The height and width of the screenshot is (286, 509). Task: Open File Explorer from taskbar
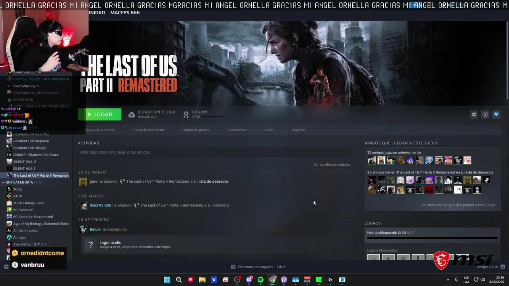202,280
